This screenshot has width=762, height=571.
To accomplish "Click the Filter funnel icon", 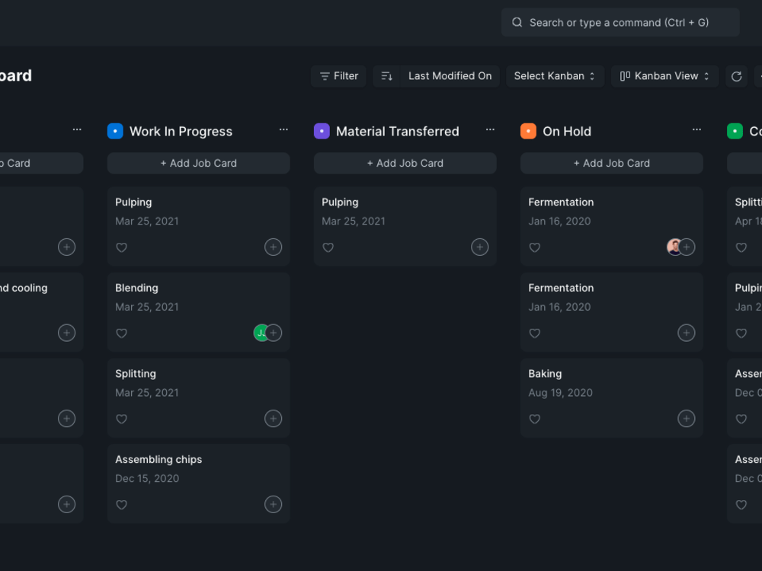I will pos(326,75).
